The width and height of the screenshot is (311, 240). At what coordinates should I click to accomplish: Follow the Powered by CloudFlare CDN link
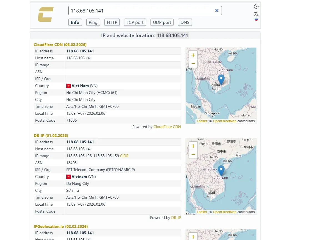click(167, 127)
